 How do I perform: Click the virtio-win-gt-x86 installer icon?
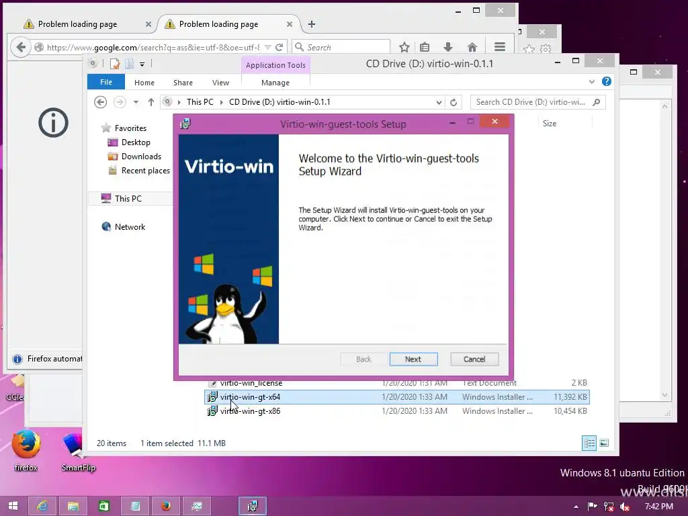coord(212,411)
